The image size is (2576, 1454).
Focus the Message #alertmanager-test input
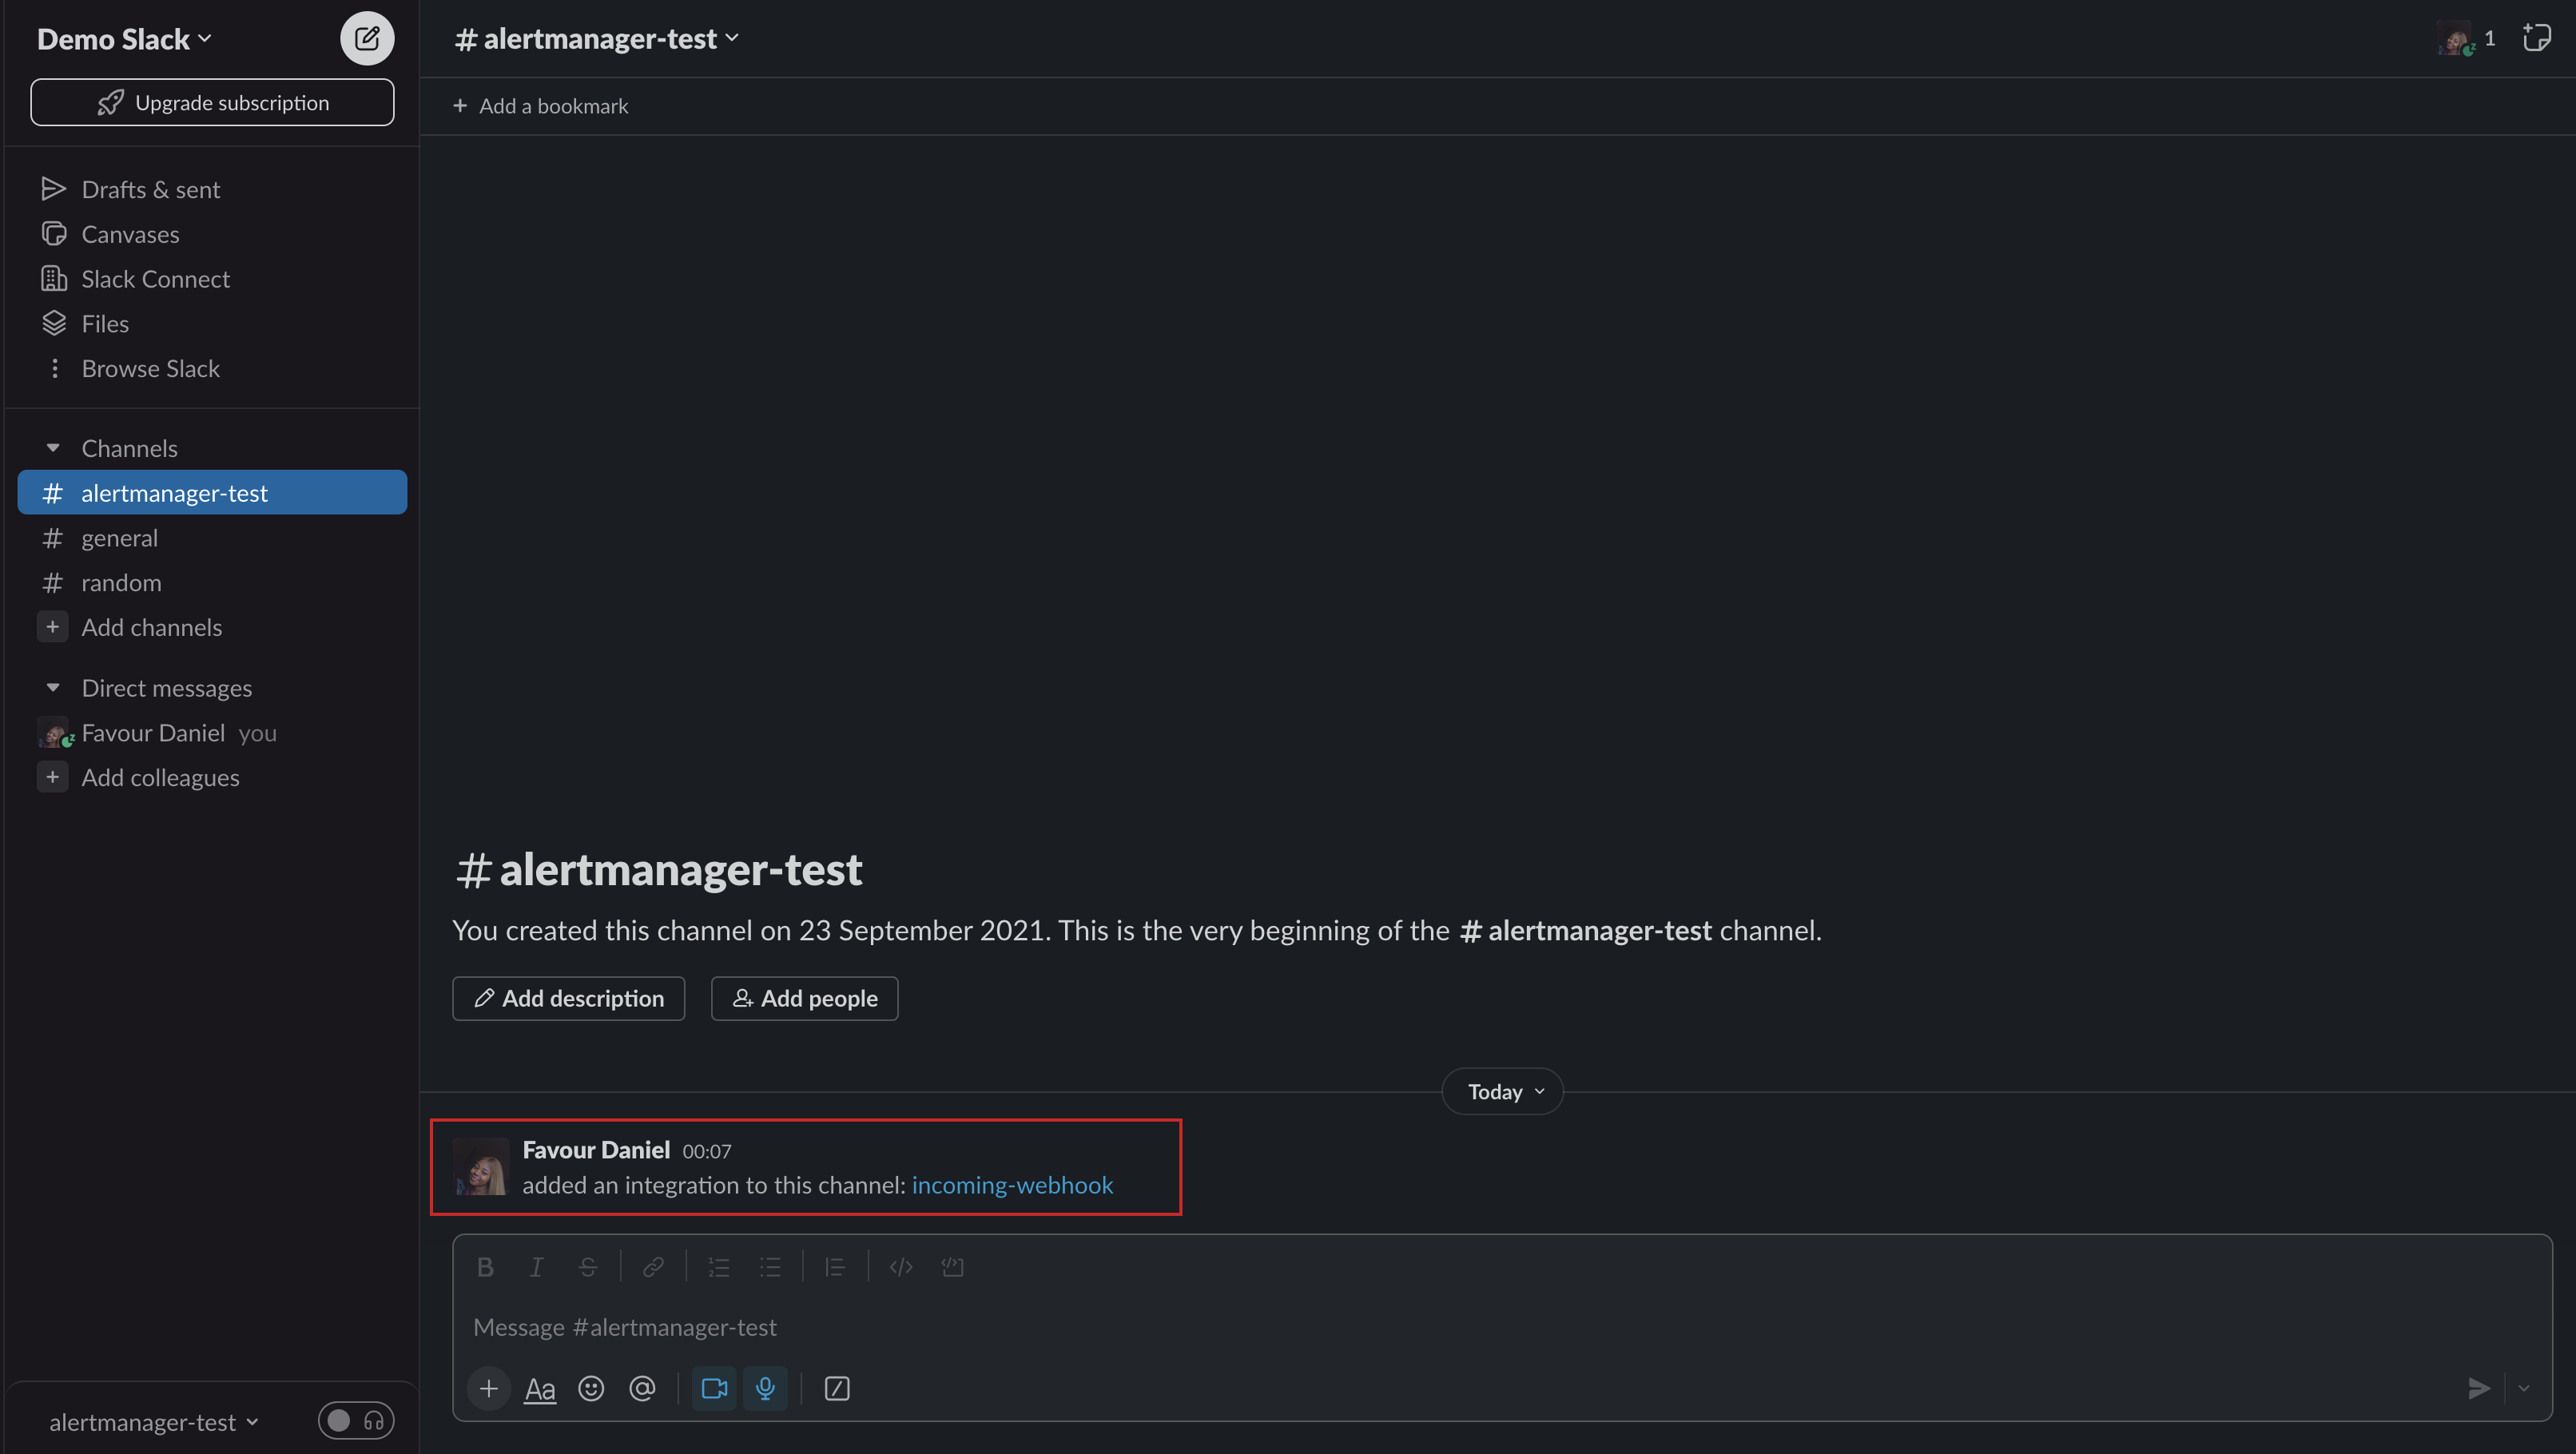pos(1501,1327)
